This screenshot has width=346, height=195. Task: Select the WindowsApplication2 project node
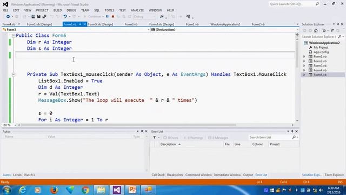tap(324, 43)
